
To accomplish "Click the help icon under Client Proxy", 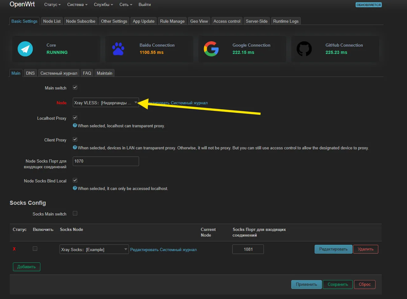I will pyautogui.click(x=75, y=147).
